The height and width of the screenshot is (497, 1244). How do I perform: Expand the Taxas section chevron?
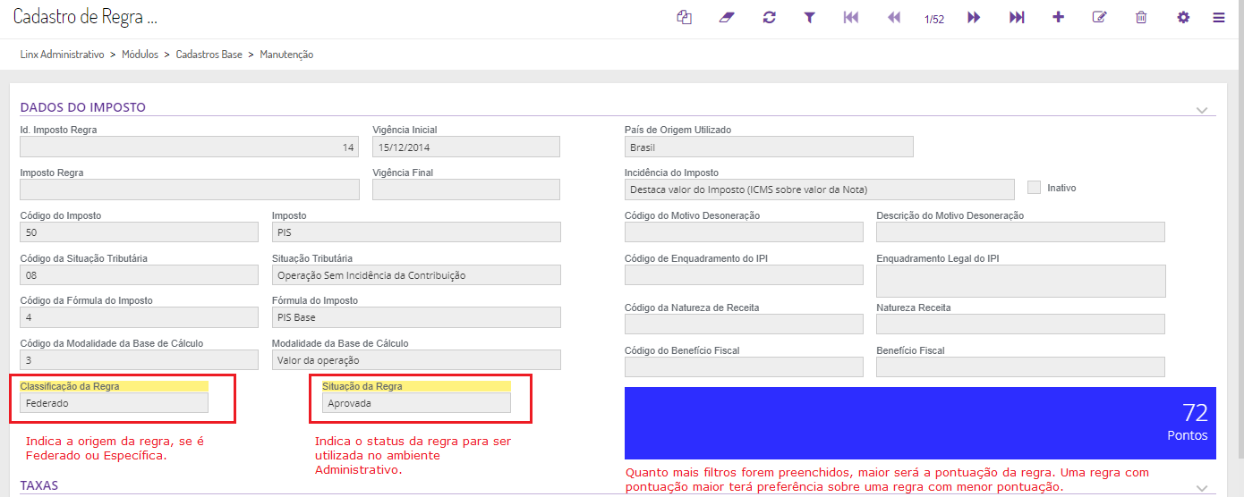point(1202,487)
